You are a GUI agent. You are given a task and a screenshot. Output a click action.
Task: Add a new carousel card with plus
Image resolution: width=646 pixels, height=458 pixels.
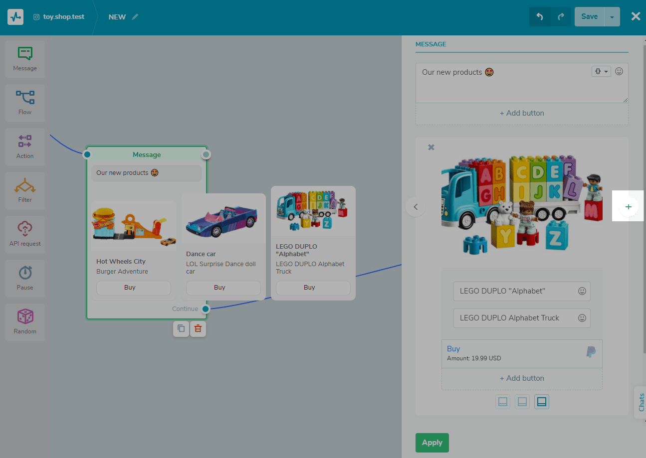pyautogui.click(x=628, y=206)
